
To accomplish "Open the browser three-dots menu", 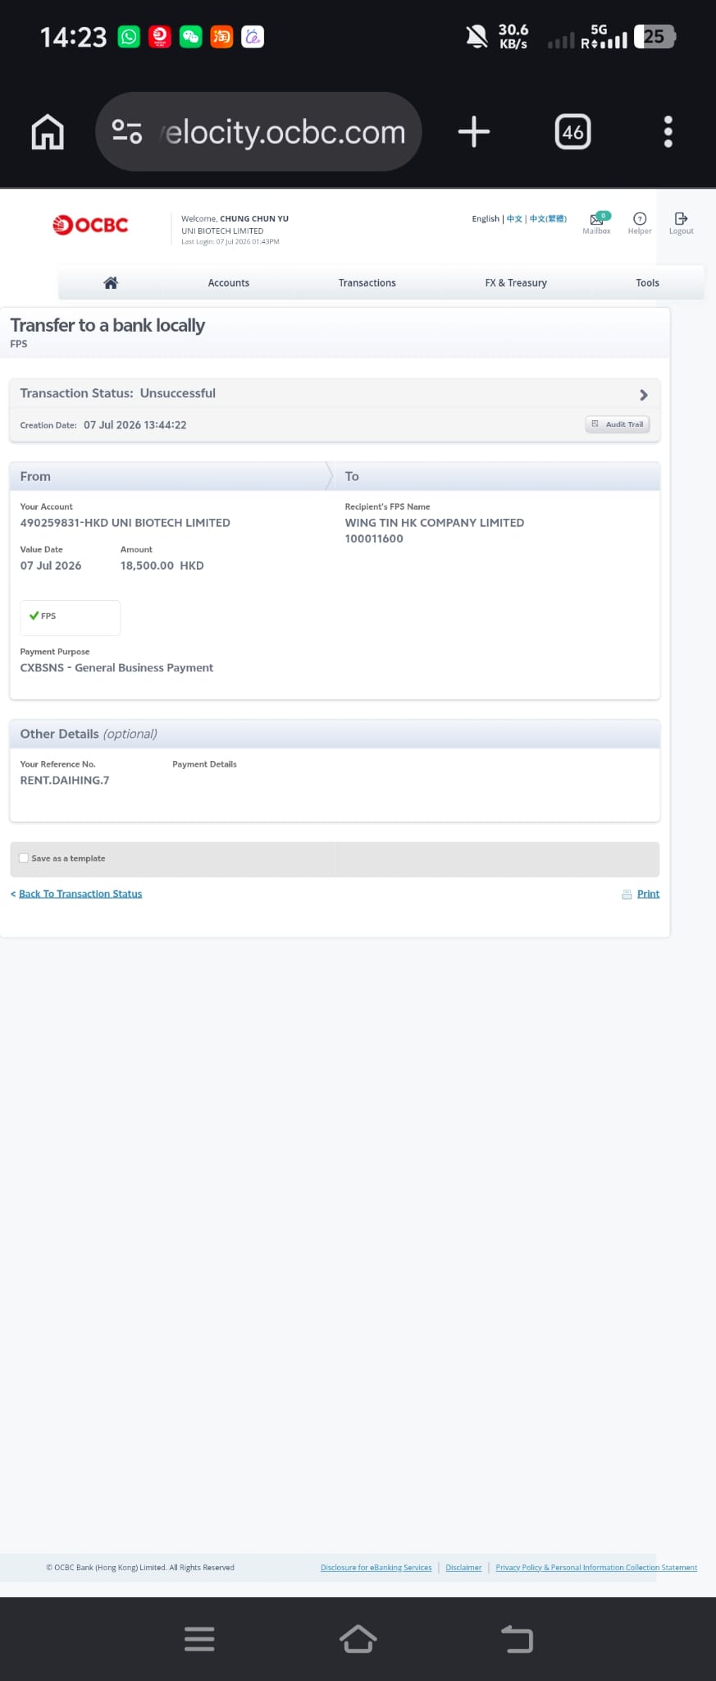I will (668, 131).
